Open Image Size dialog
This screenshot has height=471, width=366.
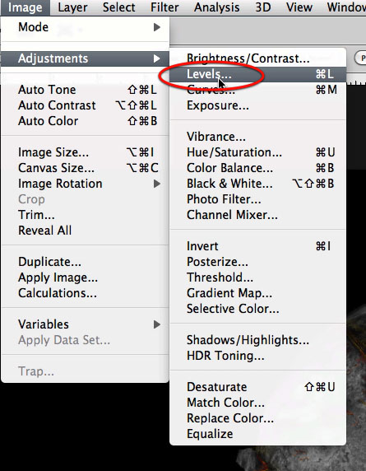pos(86,152)
